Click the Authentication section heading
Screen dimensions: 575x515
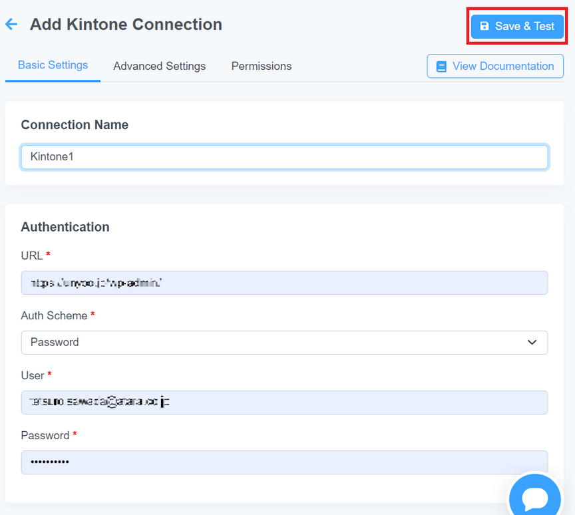pyautogui.click(x=65, y=227)
